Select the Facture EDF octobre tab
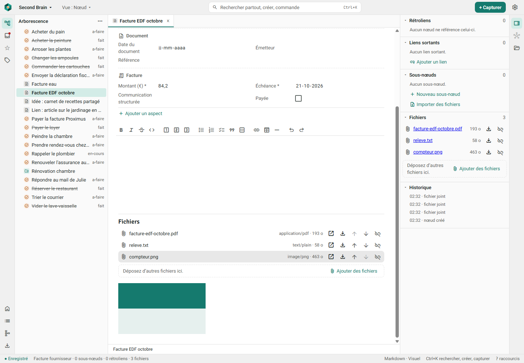524x363 pixels. click(141, 21)
